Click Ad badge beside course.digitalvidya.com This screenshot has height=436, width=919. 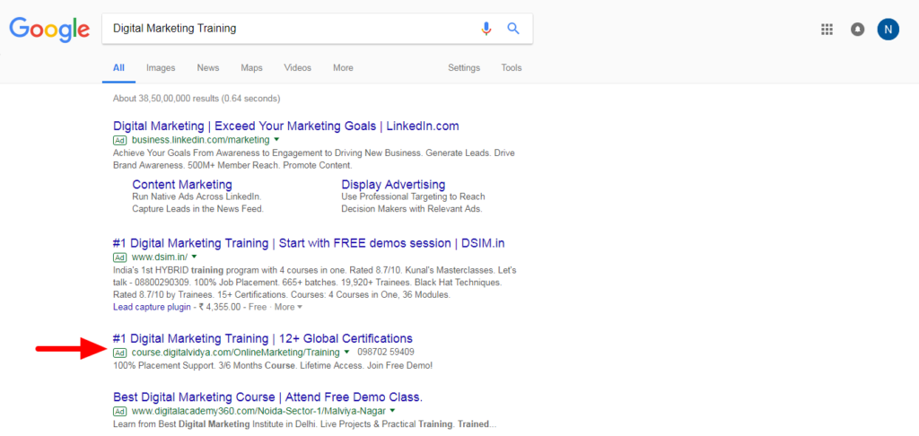(x=119, y=353)
